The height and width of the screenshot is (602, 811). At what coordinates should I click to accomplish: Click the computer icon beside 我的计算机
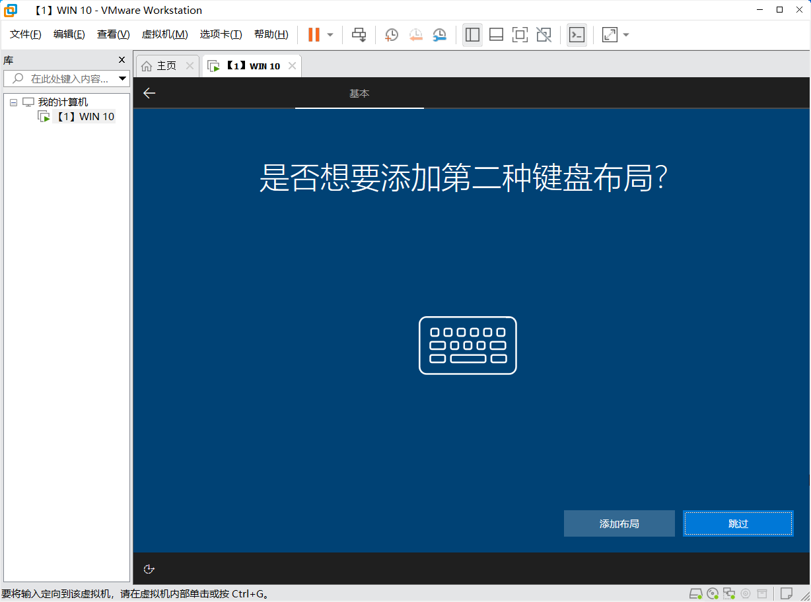[28, 102]
